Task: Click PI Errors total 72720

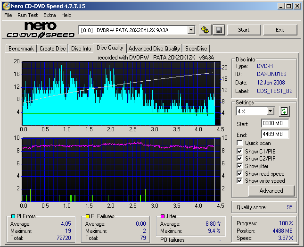Action: (x=64, y=238)
